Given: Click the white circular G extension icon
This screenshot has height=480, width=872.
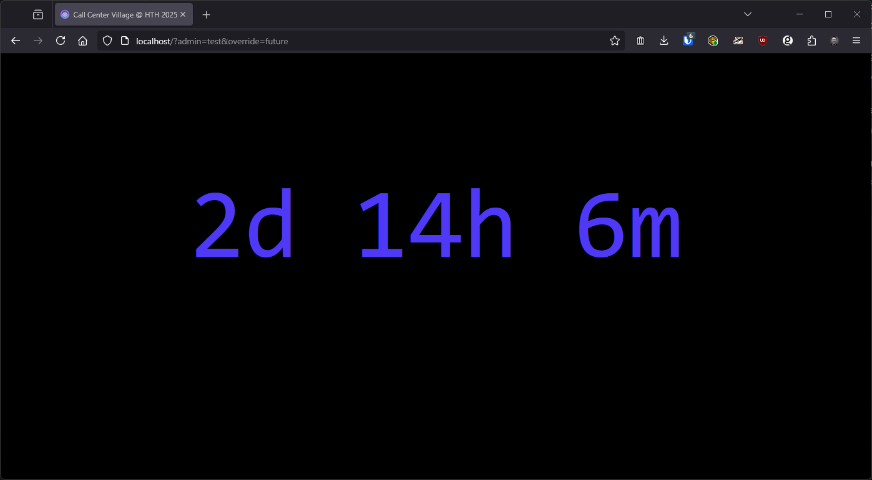Looking at the screenshot, I should point(788,41).
